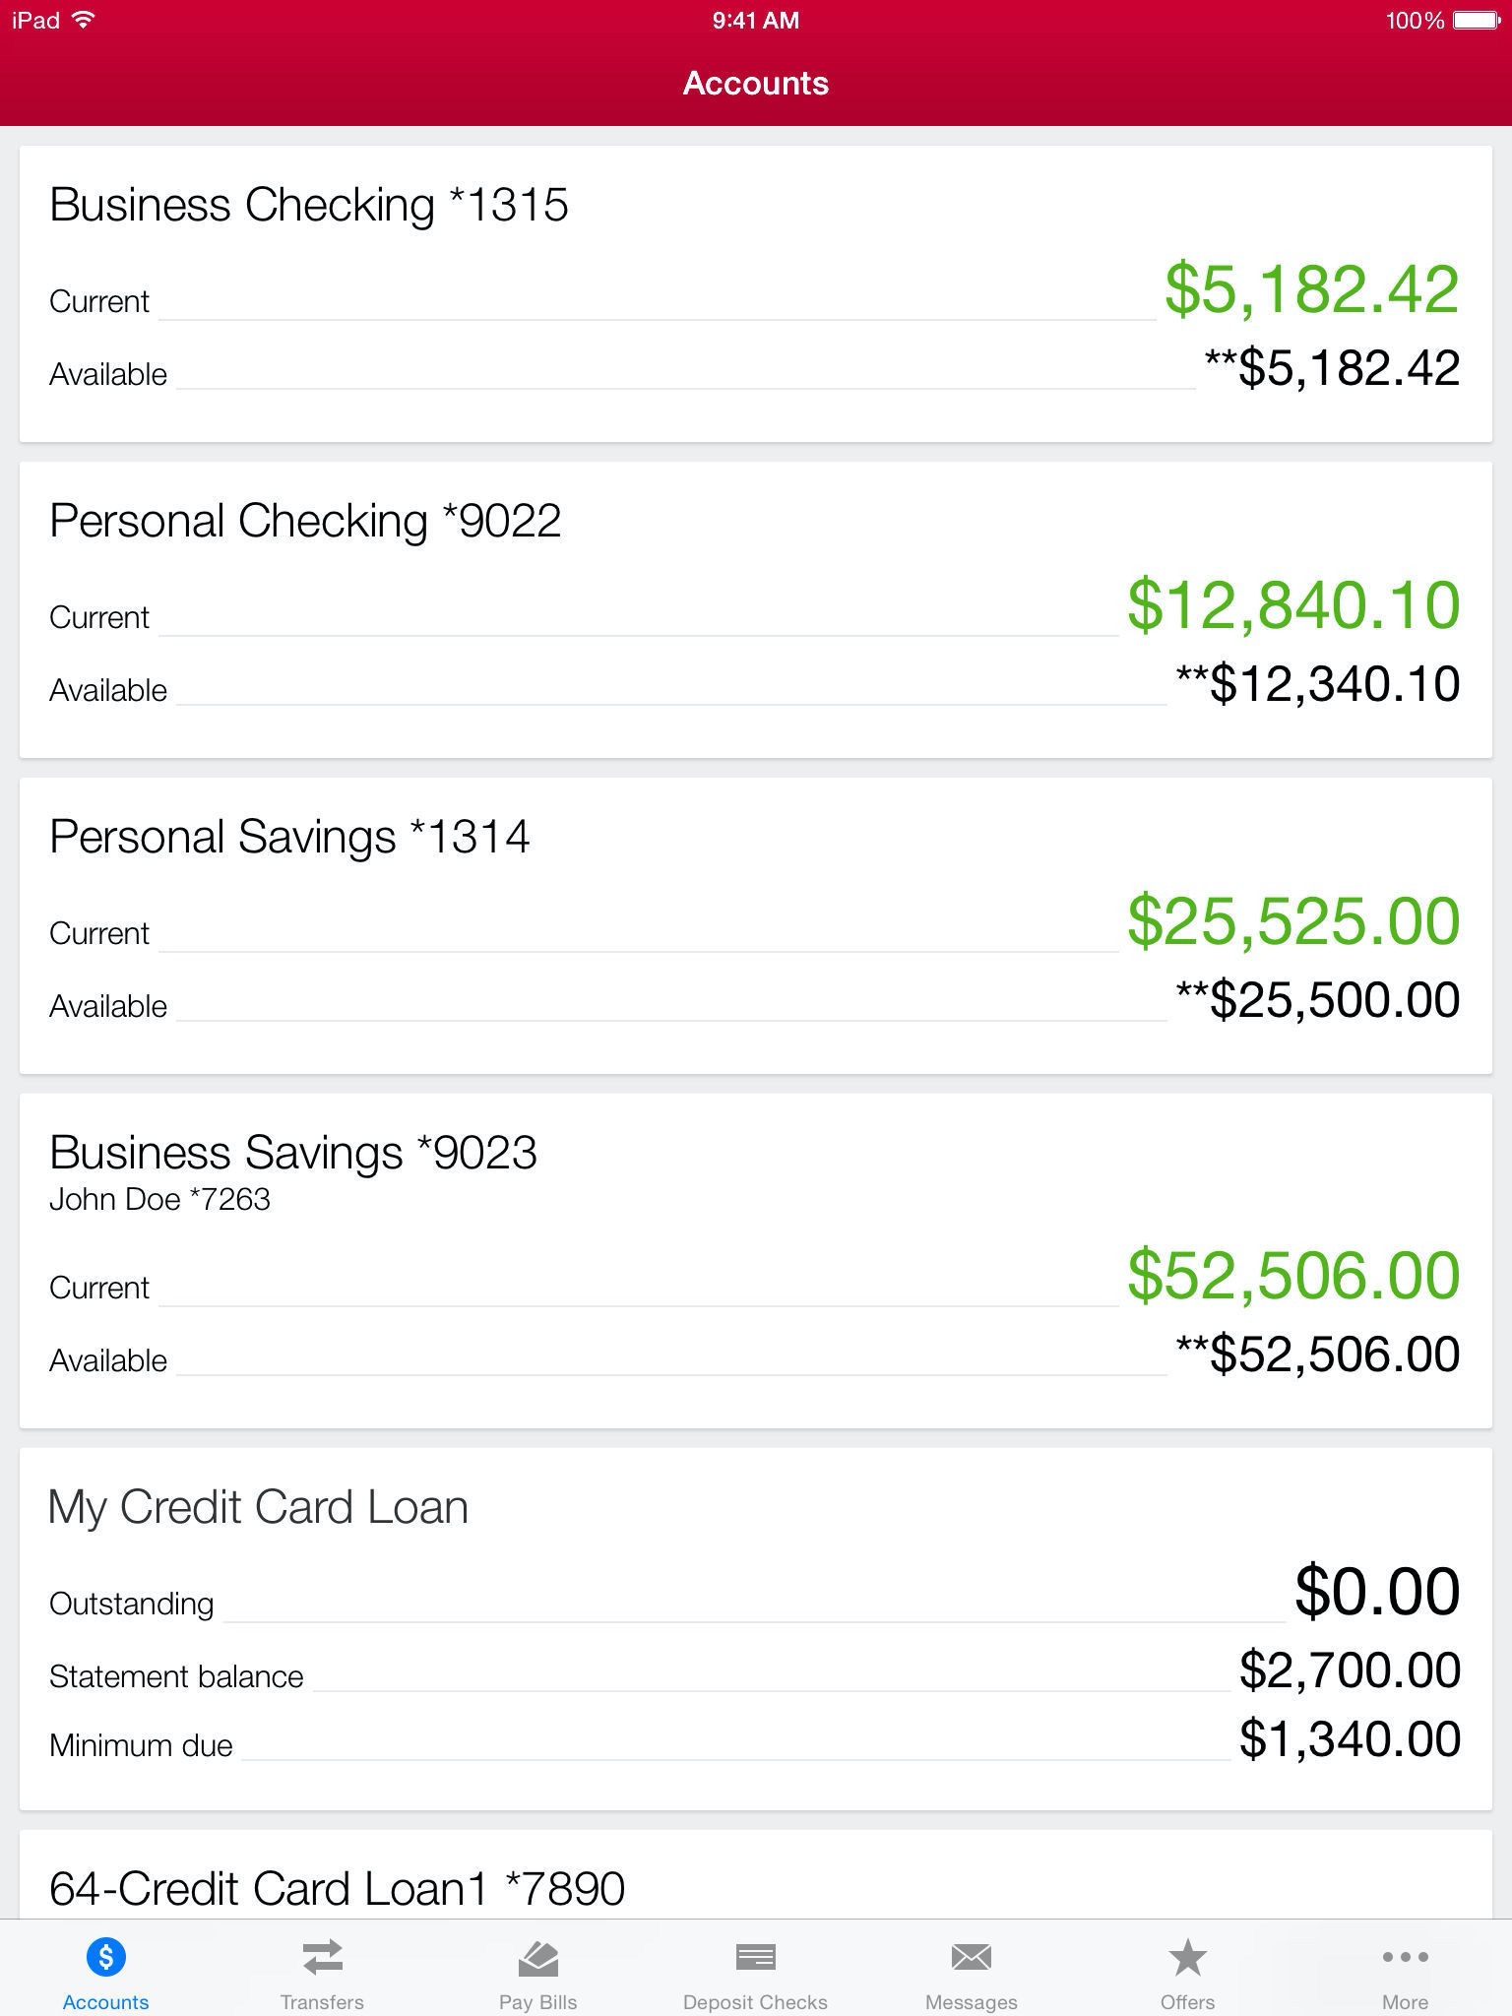The width and height of the screenshot is (1512, 2016).
Task: Open Business Checking *1315 account
Action: (x=309, y=205)
